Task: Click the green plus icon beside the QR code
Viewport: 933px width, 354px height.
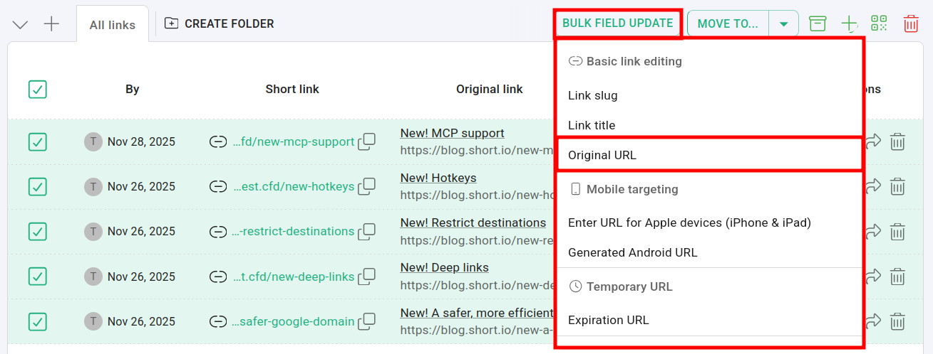Action: [848, 23]
